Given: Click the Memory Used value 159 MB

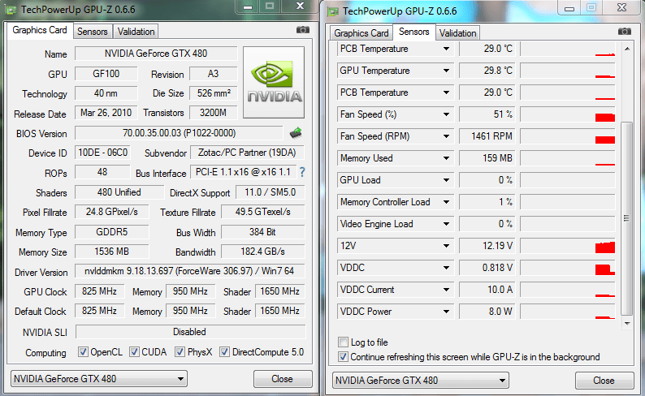Looking at the screenshot, I should 487,158.
